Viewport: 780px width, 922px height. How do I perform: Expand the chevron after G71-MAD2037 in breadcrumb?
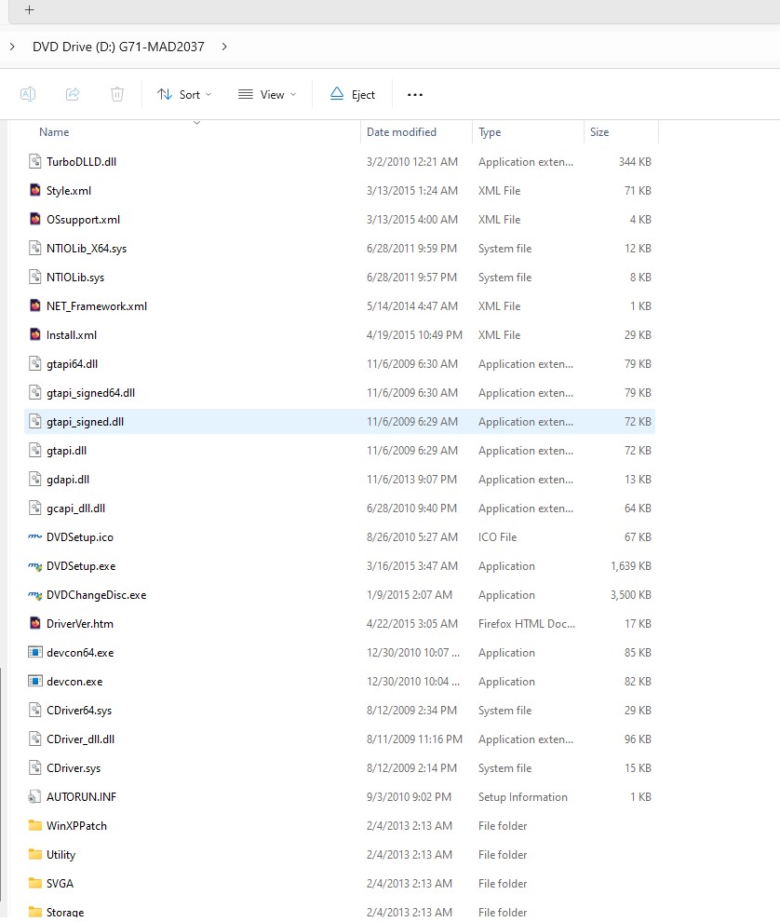(x=225, y=46)
